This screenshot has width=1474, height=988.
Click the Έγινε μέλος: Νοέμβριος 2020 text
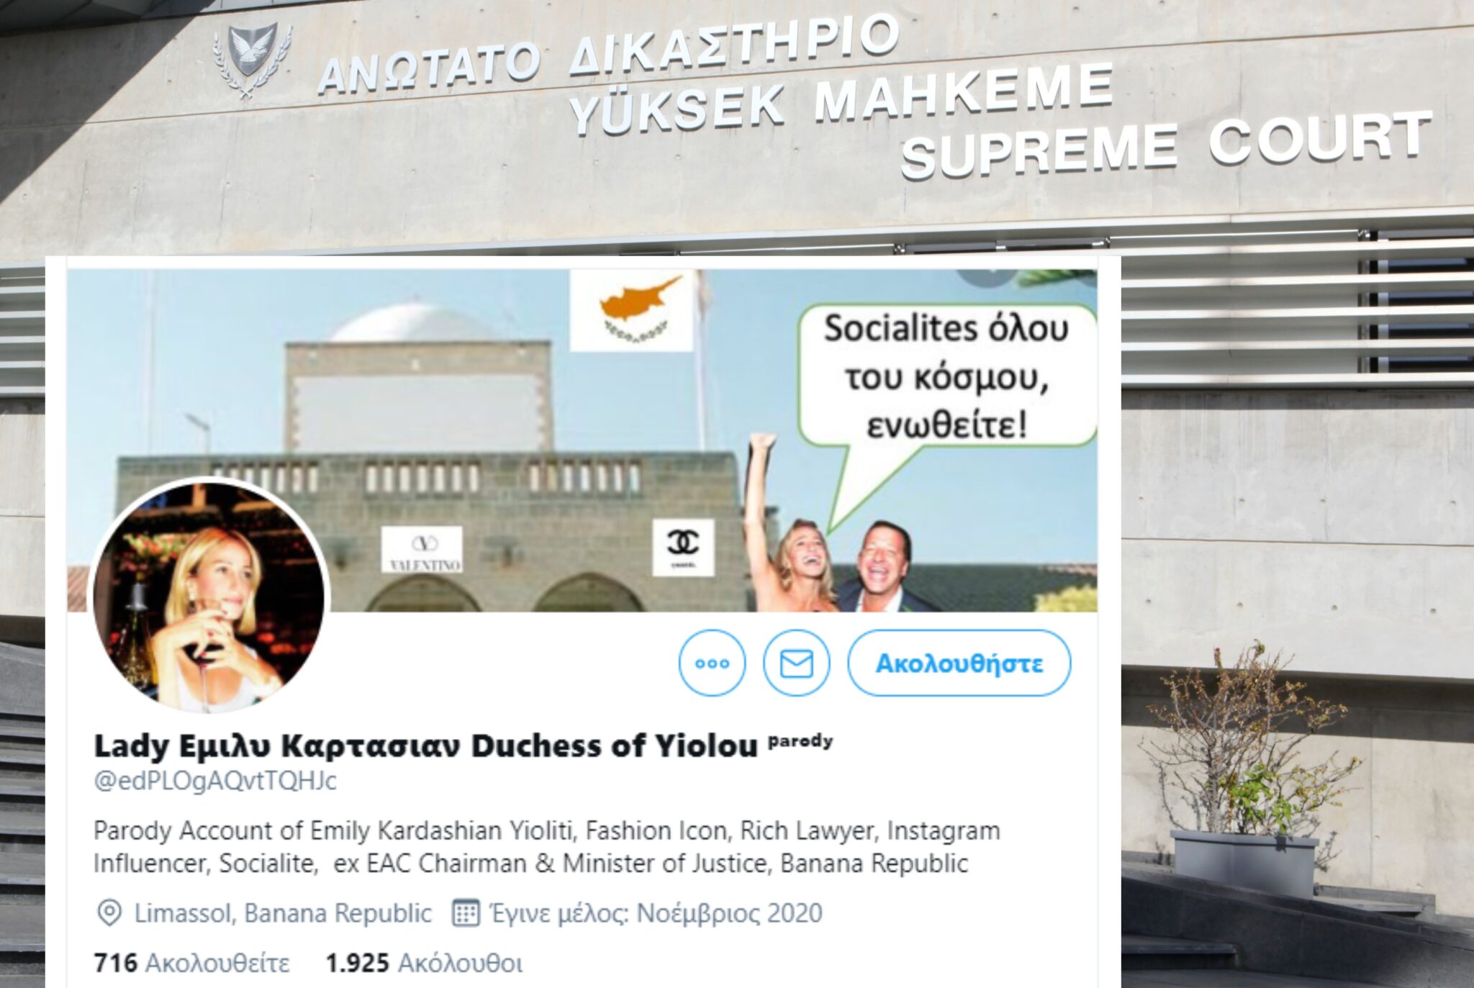tap(656, 913)
